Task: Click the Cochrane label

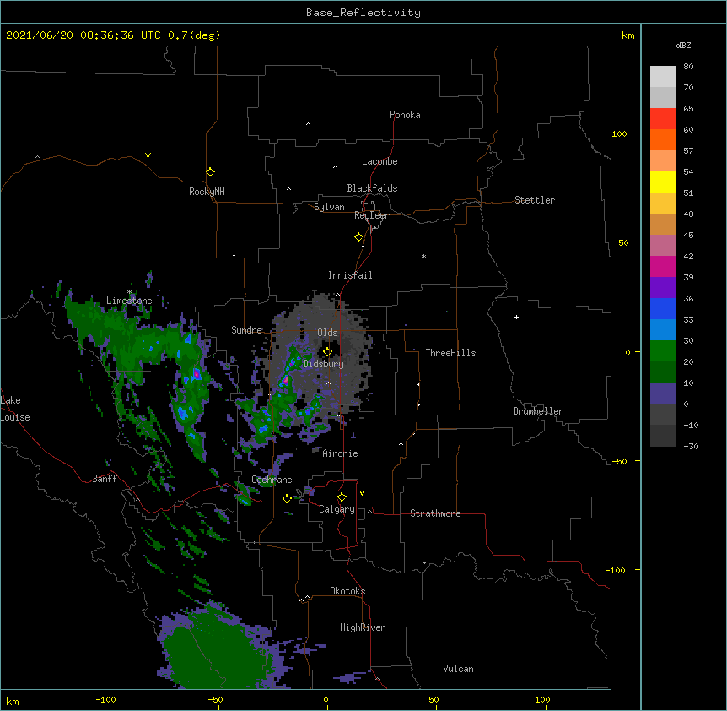Action: [x=272, y=480]
